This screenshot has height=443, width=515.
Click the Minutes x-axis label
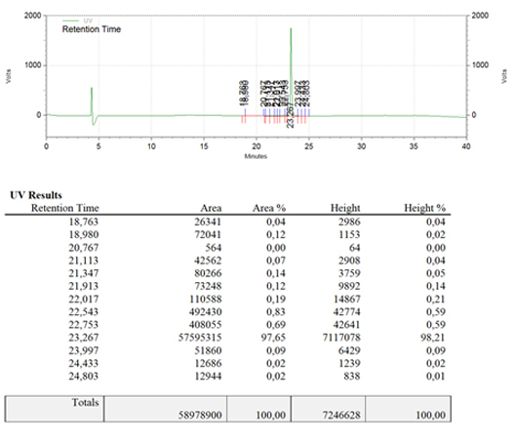tap(256, 156)
